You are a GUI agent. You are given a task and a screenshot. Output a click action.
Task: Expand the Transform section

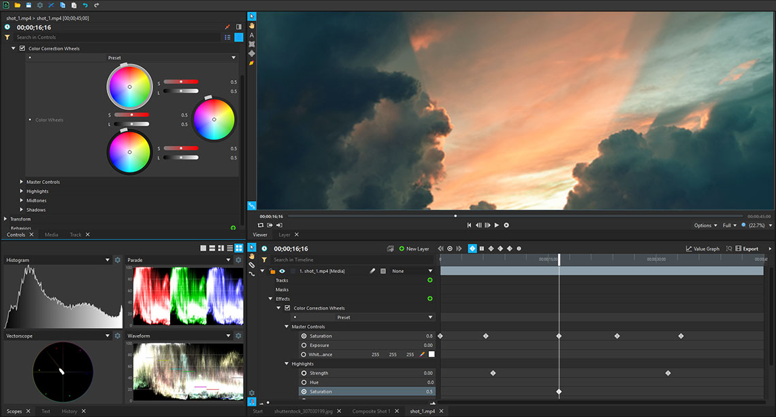click(5, 219)
